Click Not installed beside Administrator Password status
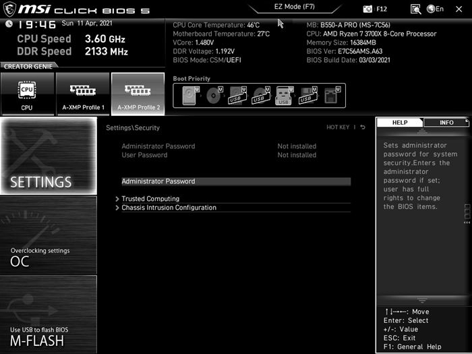Screen dimensions: 472x354 (297, 146)
